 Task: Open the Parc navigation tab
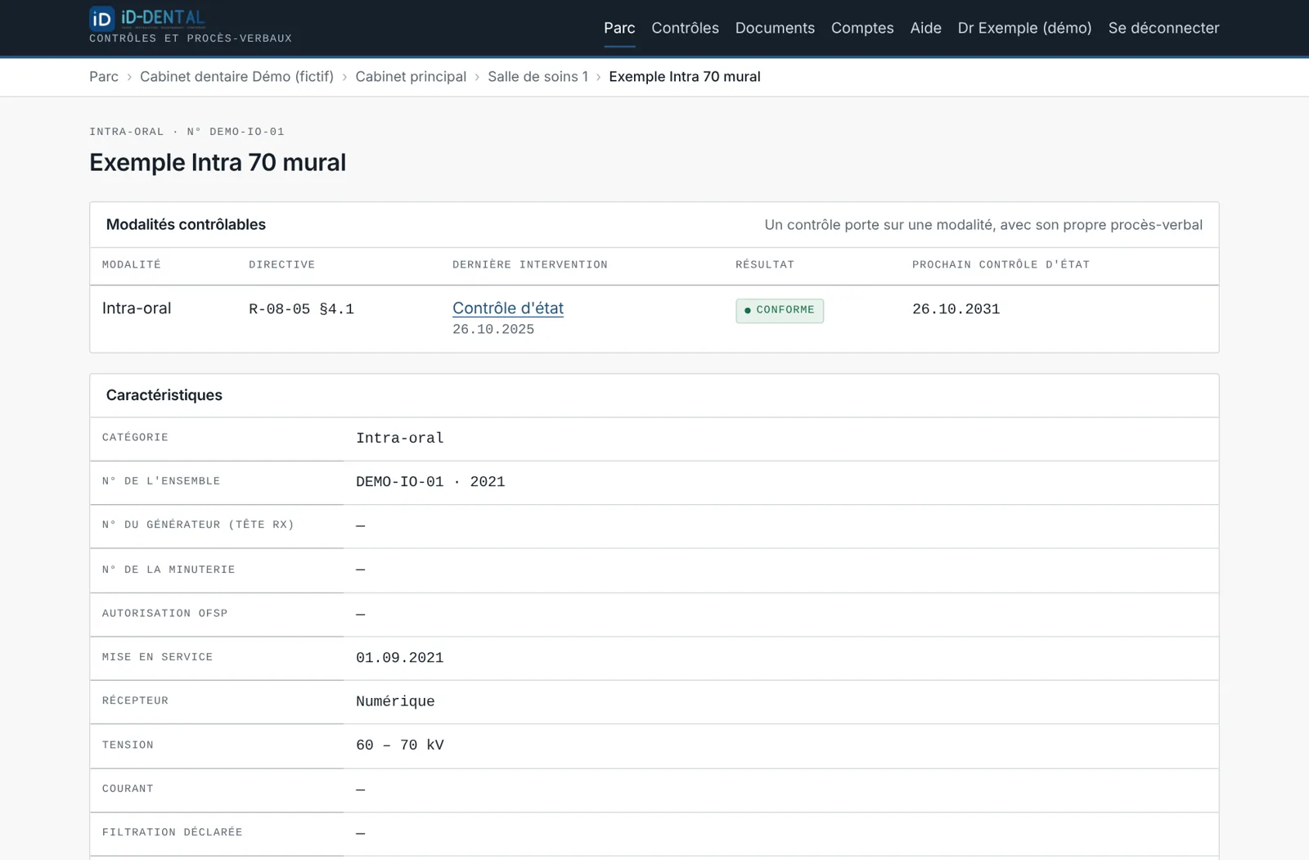pyautogui.click(x=619, y=28)
